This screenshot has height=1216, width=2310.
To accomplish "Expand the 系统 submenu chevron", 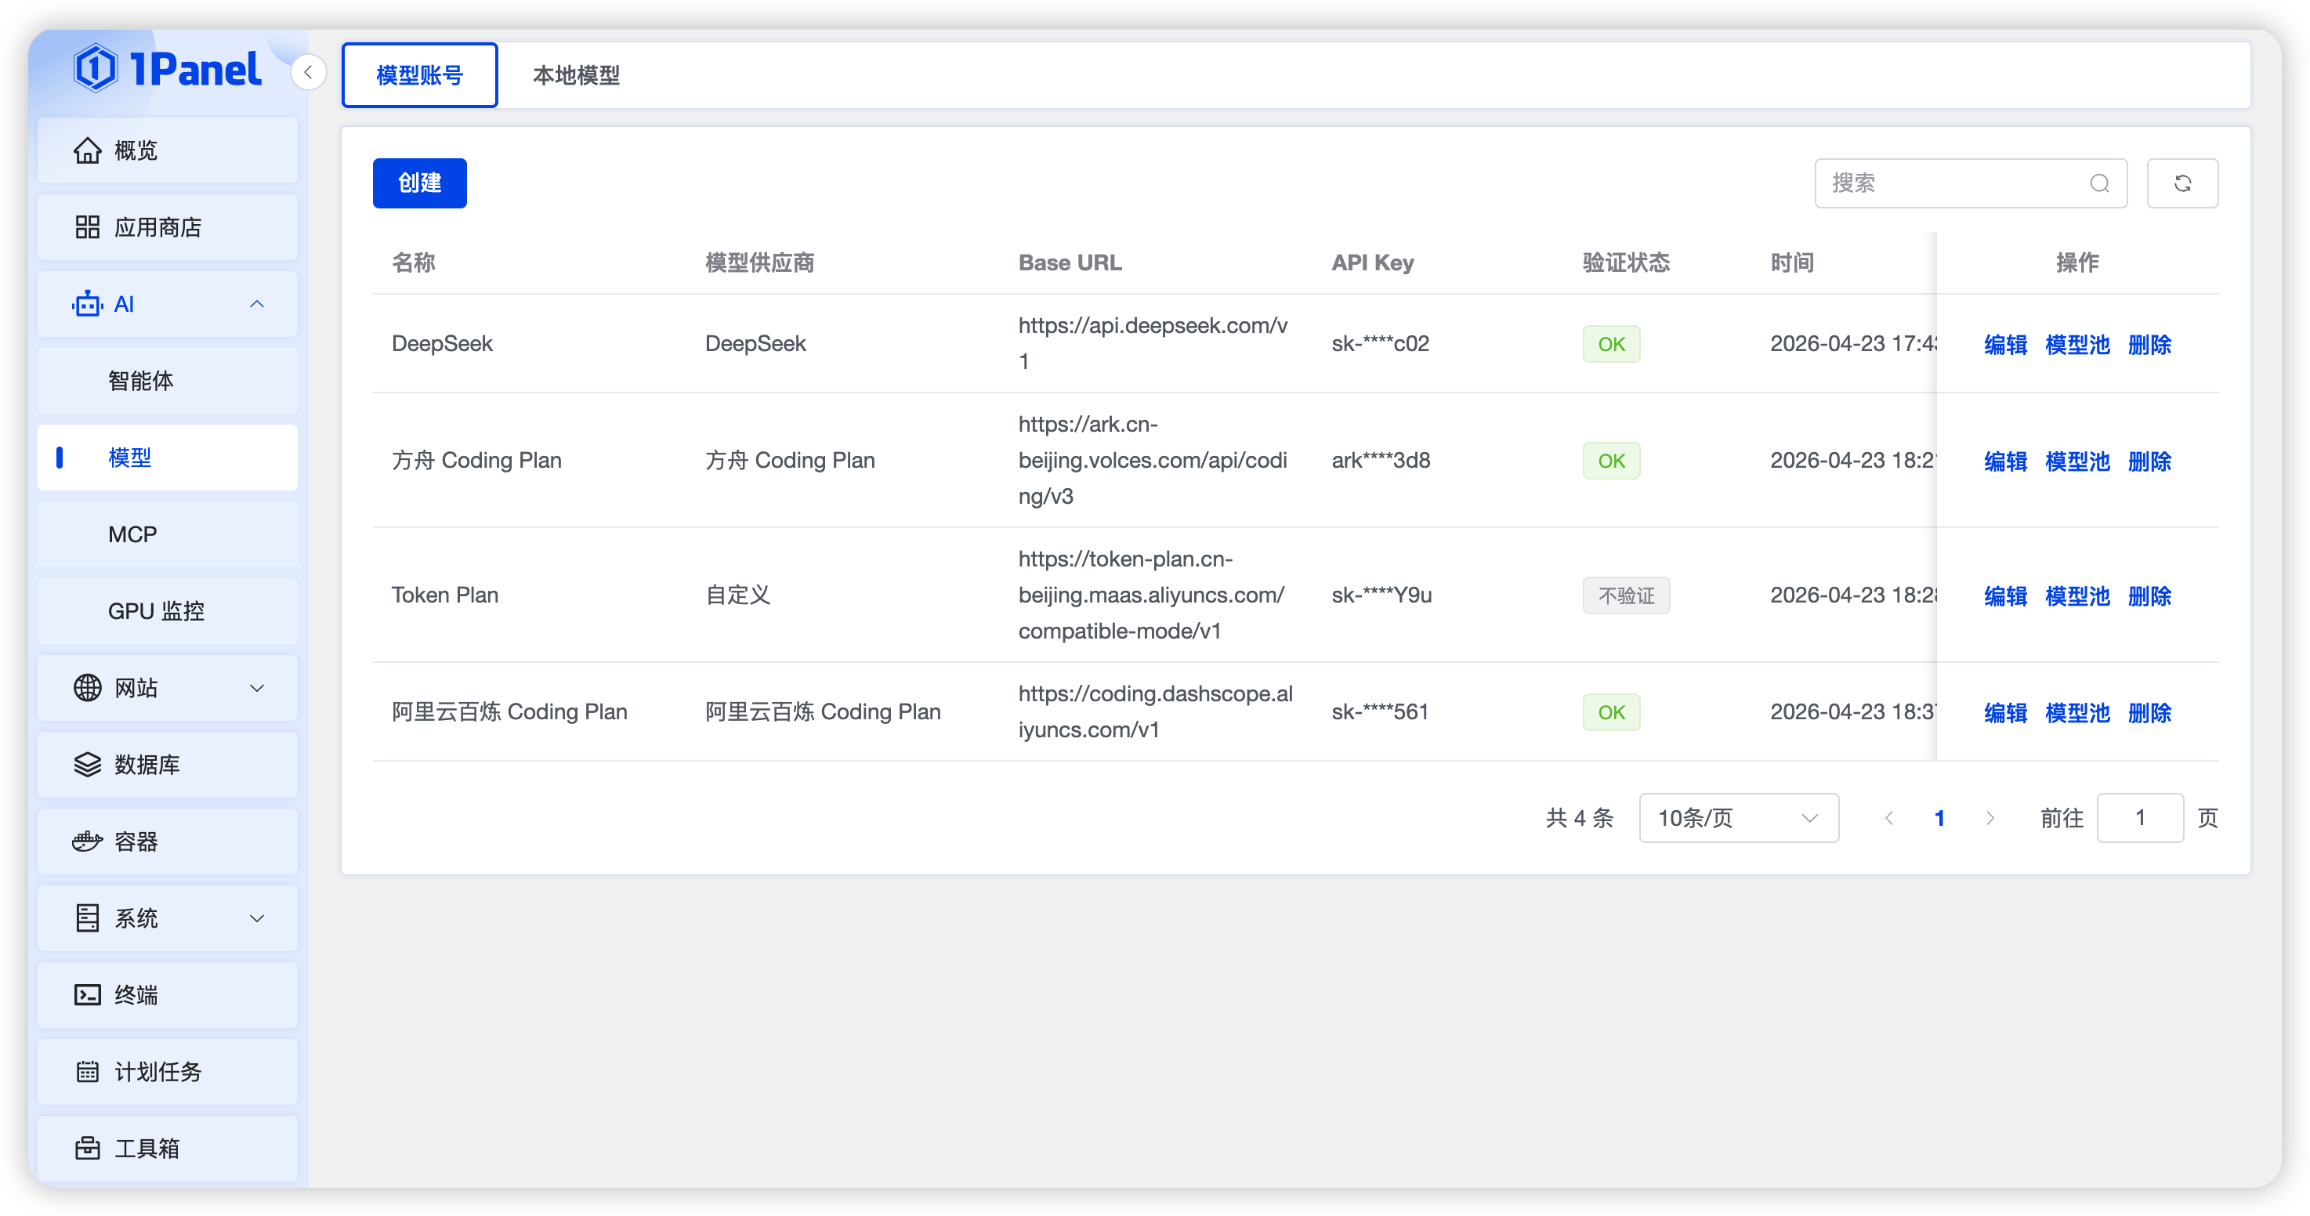I will 256,918.
